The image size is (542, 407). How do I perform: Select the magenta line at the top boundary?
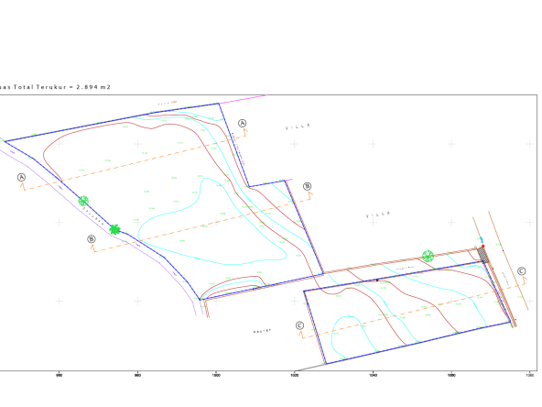click(x=243, y=99)
